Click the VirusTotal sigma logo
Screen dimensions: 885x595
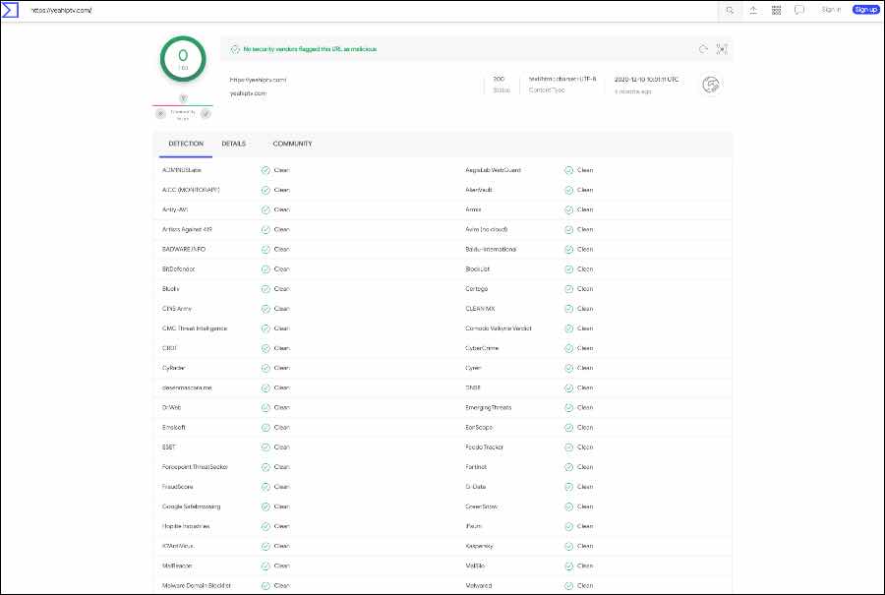point(10,10)
